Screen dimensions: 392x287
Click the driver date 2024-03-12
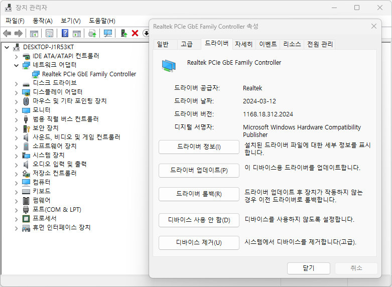pos(259,101)
